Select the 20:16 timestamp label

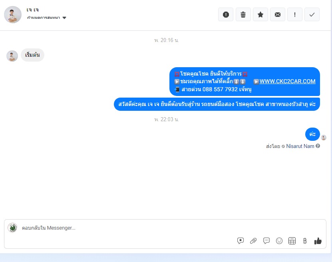tap(167, 40)
